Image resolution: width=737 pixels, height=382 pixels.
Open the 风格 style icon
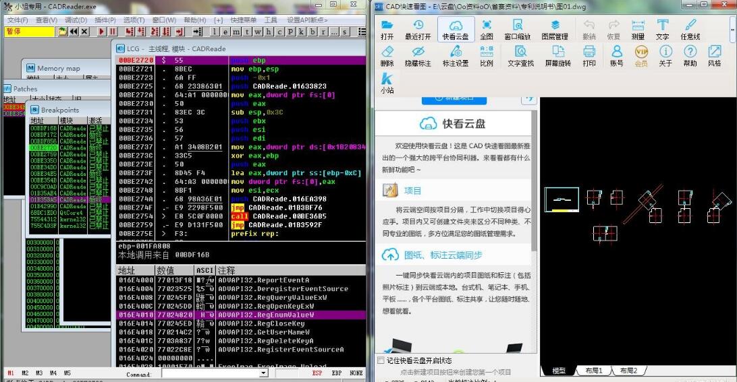coord(715,52)
